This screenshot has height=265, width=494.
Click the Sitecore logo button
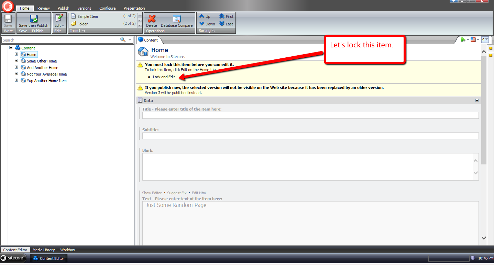click(x=8, y=6)
